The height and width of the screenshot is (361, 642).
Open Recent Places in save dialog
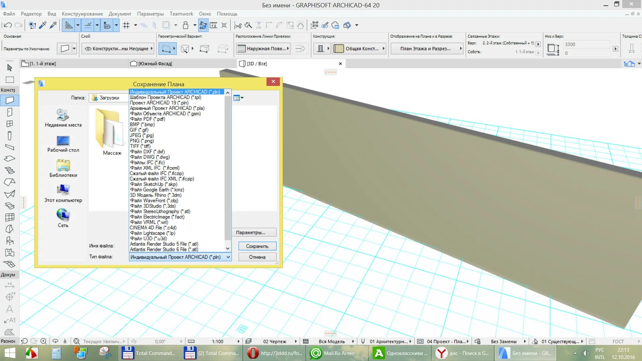click(63, 118)
